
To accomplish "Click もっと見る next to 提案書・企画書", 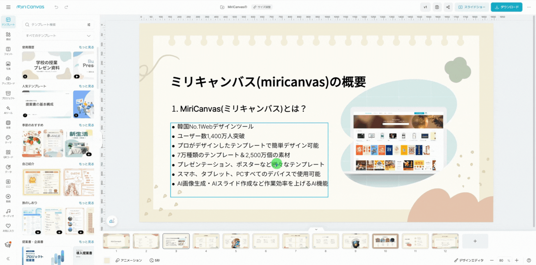I will pyautogui.click(x=86, y=242).
